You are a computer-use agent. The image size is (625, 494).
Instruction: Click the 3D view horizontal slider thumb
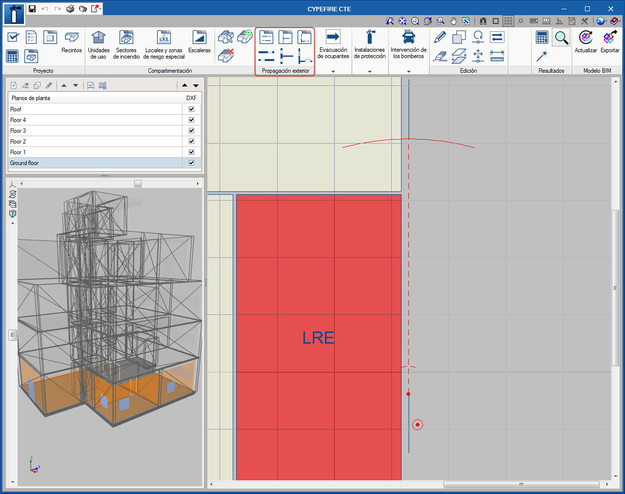pyautogui.click(x=138, y=184)
